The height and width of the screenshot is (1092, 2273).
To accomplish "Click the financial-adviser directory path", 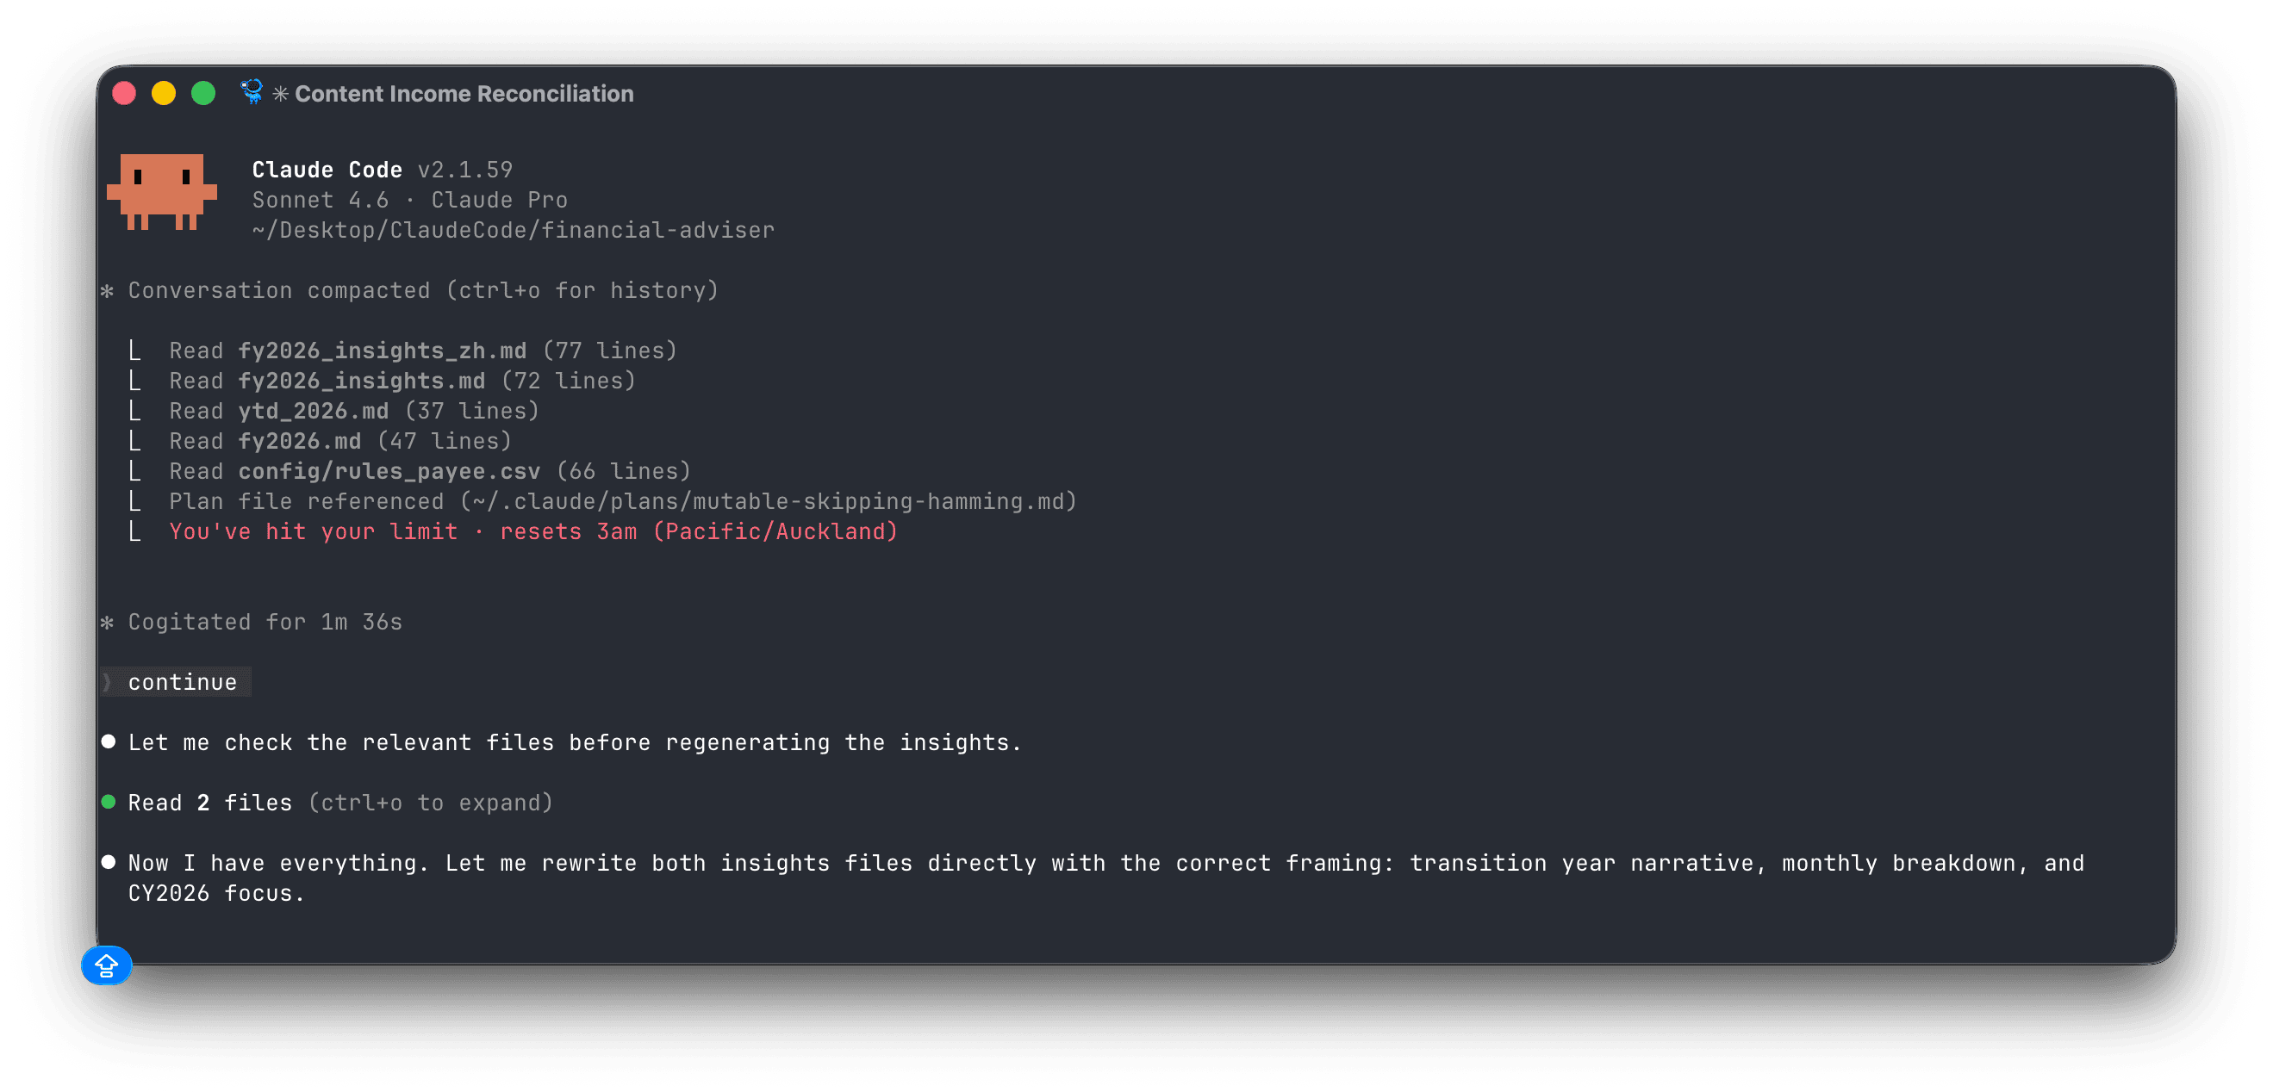I will click(x=513, y=230).
